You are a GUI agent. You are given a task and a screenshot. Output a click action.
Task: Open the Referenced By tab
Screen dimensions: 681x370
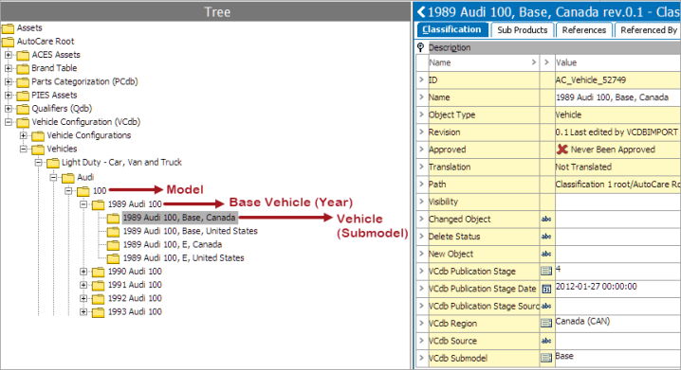(x=648, y=30)
